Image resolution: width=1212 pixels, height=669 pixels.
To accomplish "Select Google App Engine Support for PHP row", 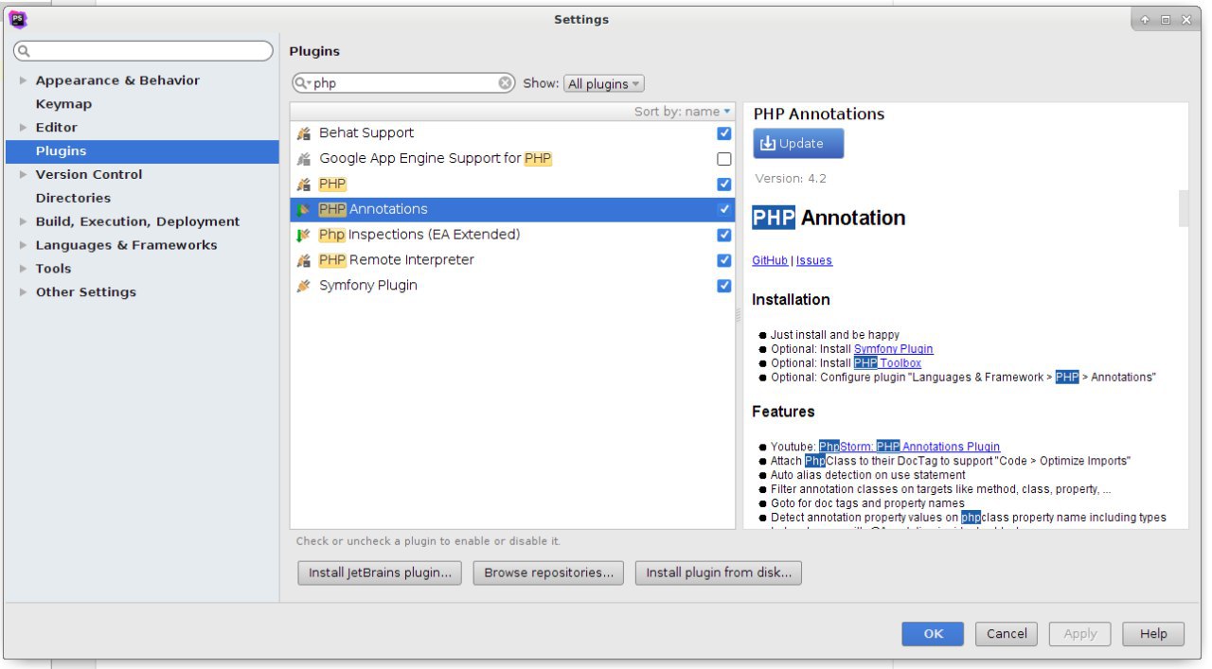I will tap(512, 159).
